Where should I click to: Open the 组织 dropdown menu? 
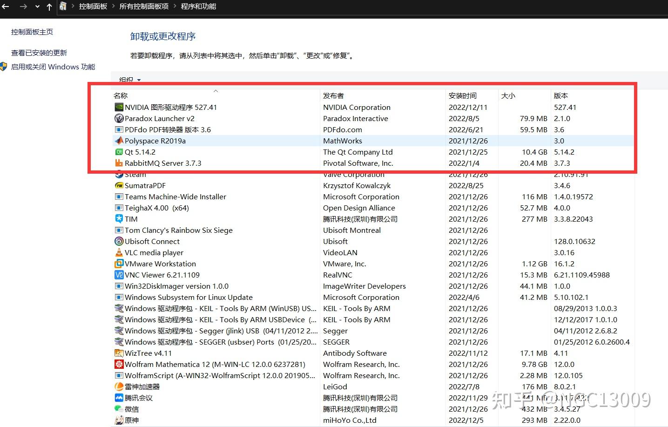point(130,80)
